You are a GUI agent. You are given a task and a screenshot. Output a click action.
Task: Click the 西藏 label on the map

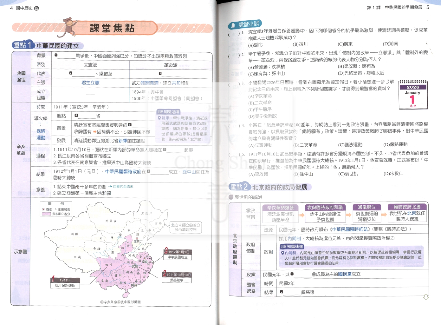point(77,257)
